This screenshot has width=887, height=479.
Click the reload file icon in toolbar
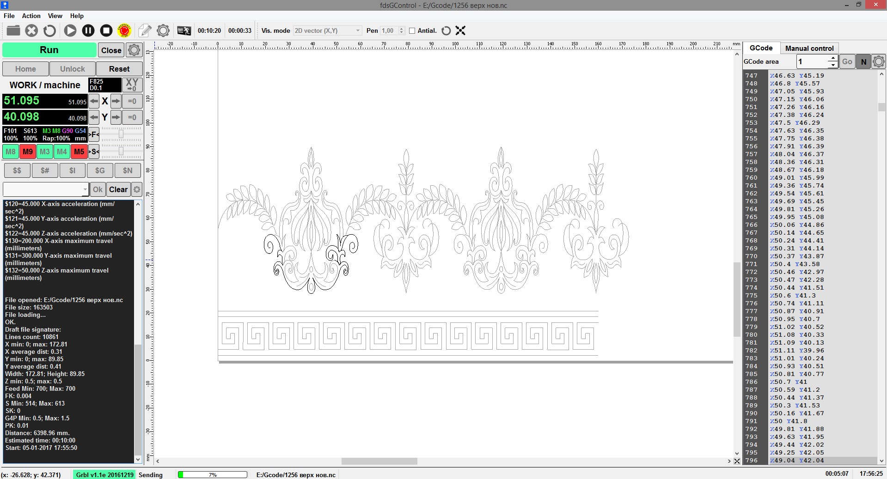click(x=49, y=30)
